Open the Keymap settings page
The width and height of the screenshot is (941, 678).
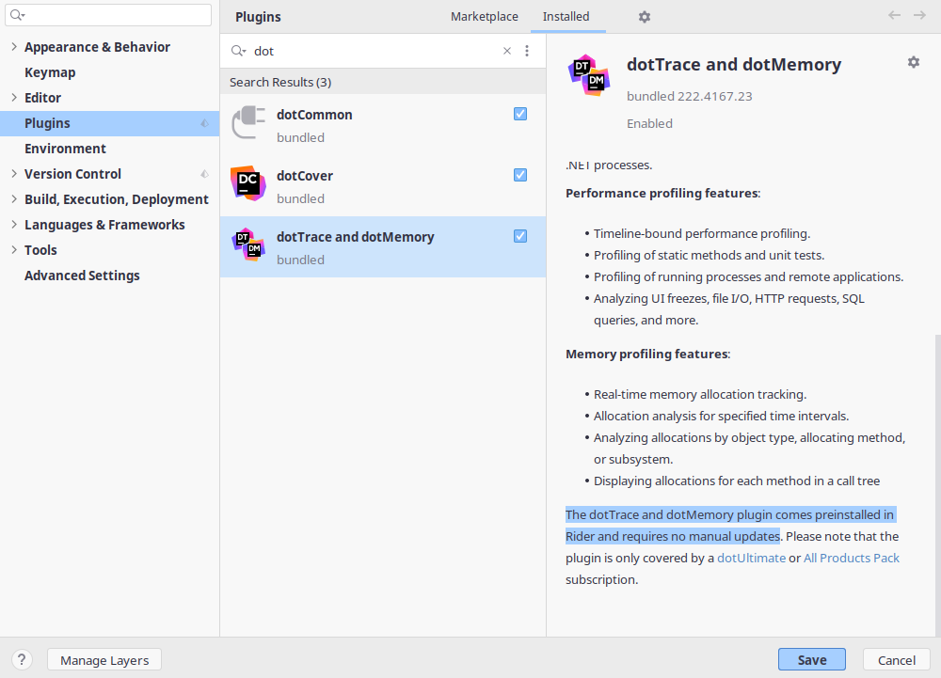50,72
